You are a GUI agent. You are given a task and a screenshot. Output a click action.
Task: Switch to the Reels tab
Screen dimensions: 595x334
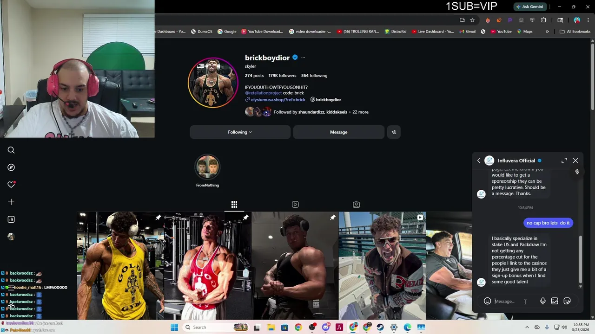point(295,205)
